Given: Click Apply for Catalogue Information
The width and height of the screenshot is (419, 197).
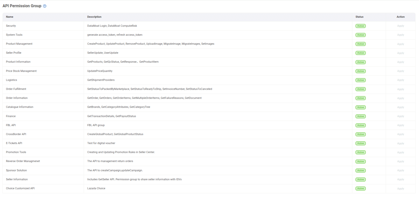Looking at the screenshot, I should pos(400,107).
